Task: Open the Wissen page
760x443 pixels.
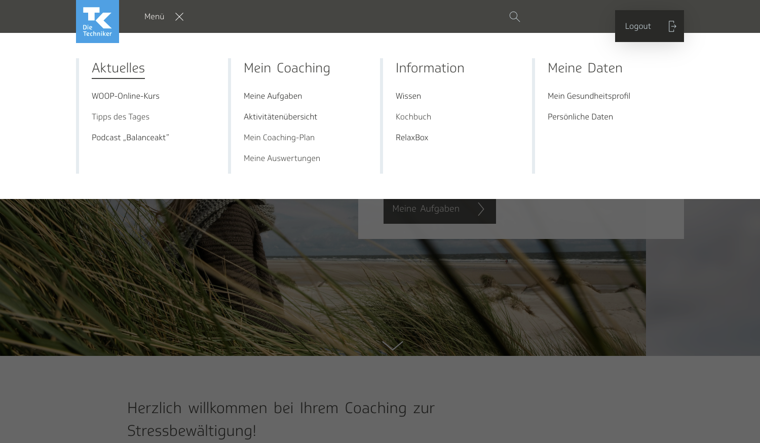Action: pos(408,96)
